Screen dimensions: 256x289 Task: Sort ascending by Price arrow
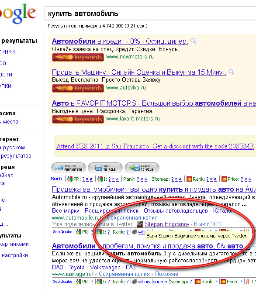pos(246,179)
